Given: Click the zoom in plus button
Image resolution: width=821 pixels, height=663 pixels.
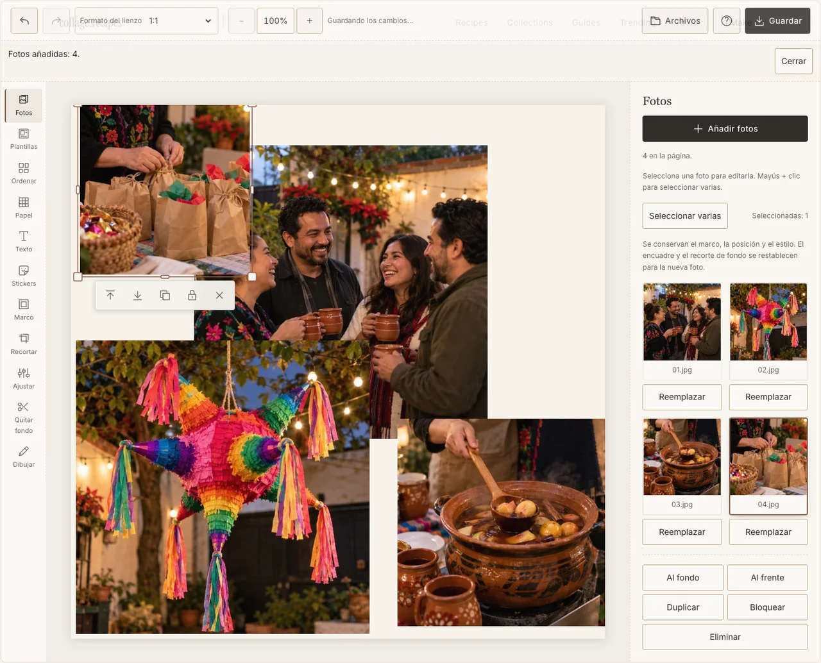Looking at the screenshot, I should (x=309, y=21).
